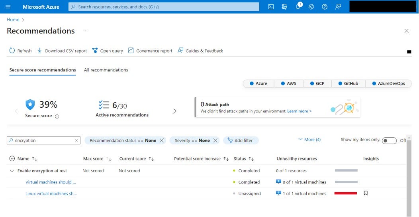Click the Add filter funnel icon
419x217 pixels.
coord(230,140)
